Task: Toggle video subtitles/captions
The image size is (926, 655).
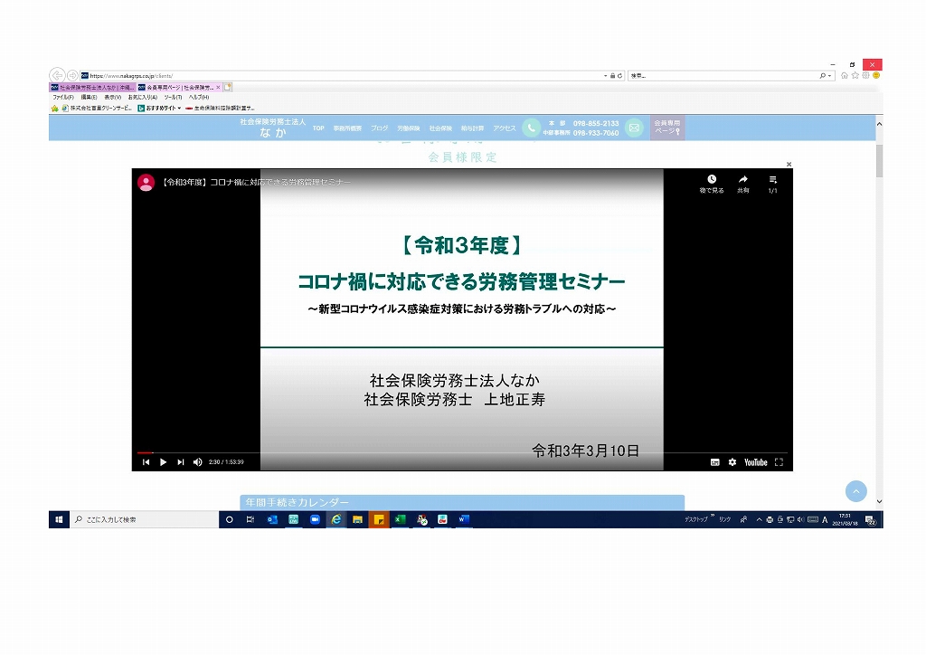Action: tap(714, 462)
